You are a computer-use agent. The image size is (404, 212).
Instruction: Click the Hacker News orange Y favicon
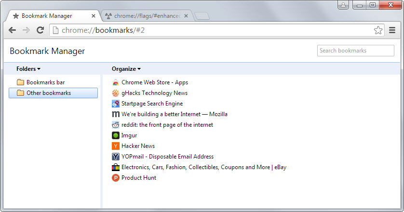tap(115, 146)
